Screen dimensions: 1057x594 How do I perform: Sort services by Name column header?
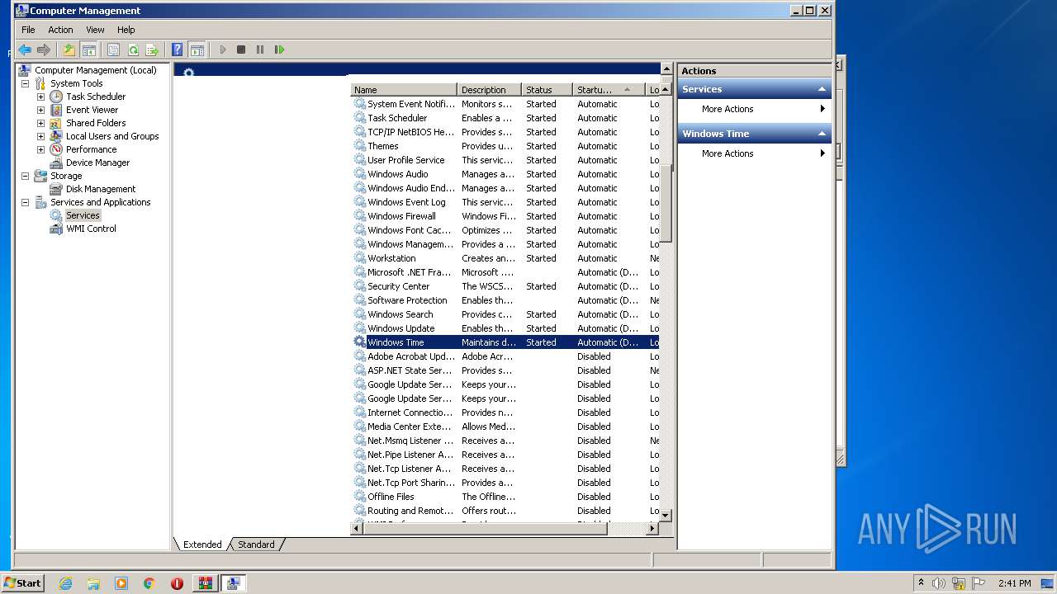404,90
